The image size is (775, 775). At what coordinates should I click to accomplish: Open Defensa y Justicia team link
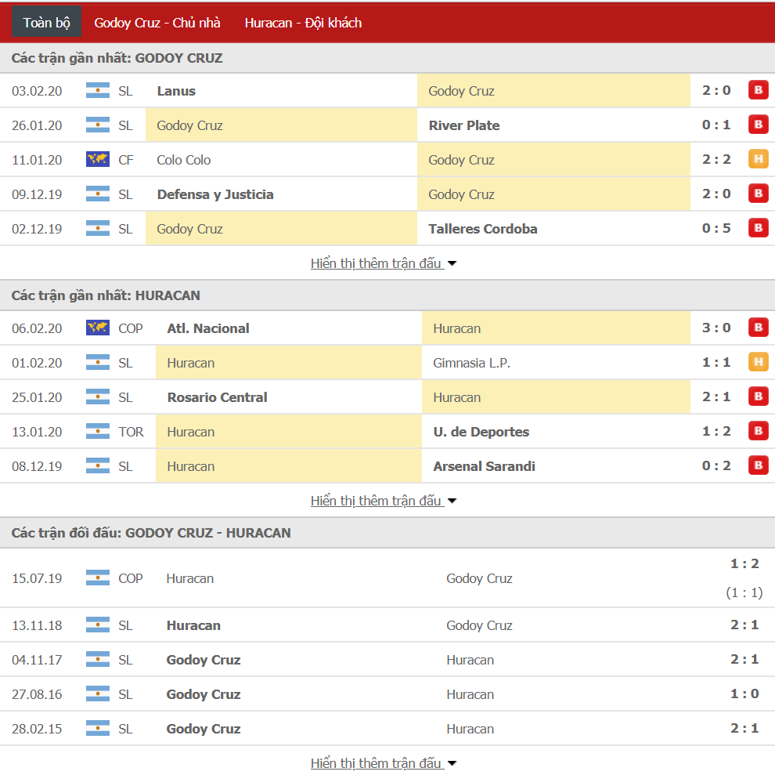pos(215,194)
